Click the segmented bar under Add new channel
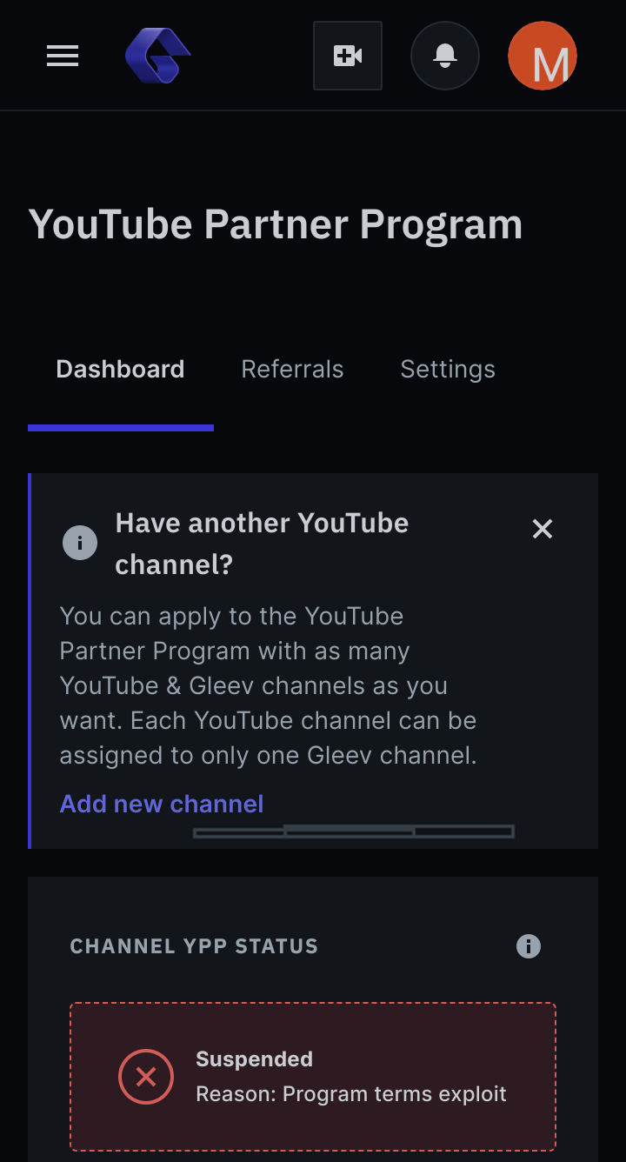 pyautogui.click(x=353, y=832)
